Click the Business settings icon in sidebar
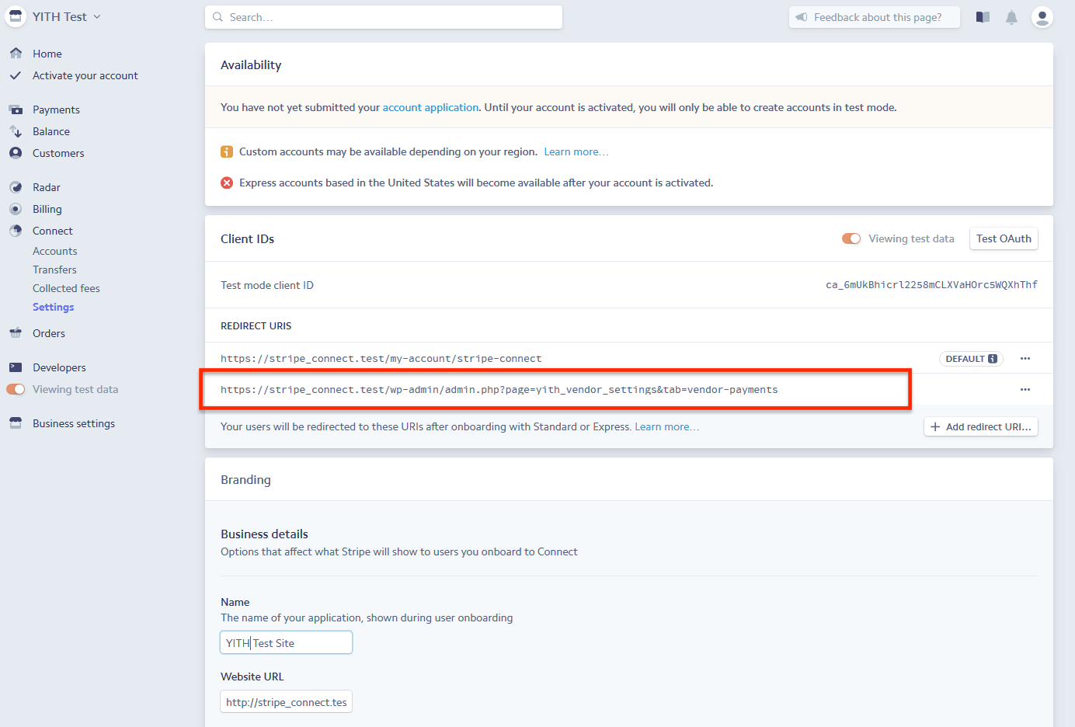The width and height of the screenshot is (1075, 727). point(16,423)
